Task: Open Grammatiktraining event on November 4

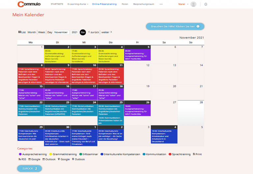Action: click(111, 56)
